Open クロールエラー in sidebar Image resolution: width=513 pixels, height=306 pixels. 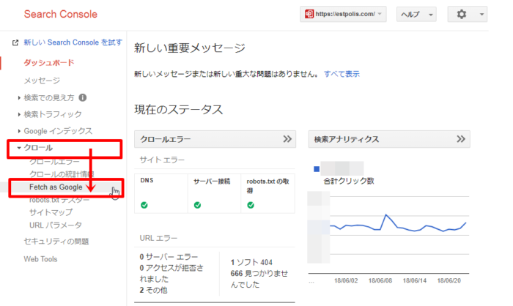(x=54, y=162)
